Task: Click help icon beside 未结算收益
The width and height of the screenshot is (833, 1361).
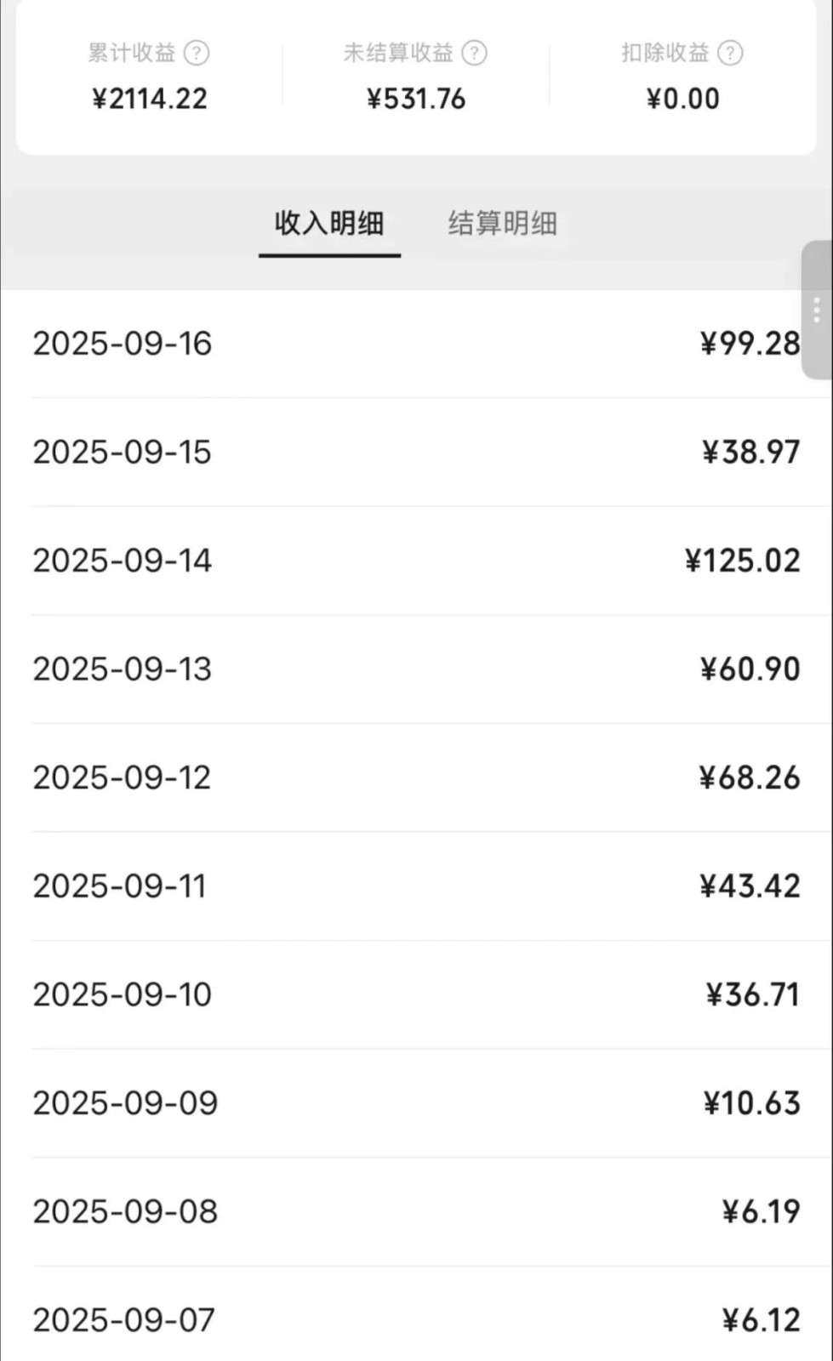Action: pyautogui.click(x=474, y=54)
